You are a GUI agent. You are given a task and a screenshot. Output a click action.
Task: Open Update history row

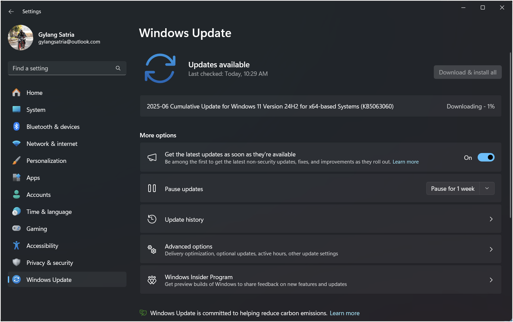(x=321, y=219)
